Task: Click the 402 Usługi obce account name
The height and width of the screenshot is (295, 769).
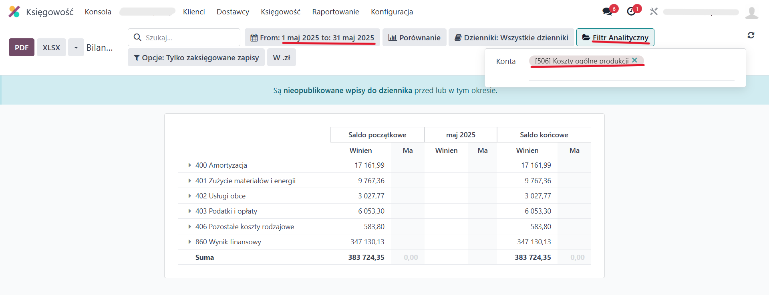Action: tap(220, 196)
